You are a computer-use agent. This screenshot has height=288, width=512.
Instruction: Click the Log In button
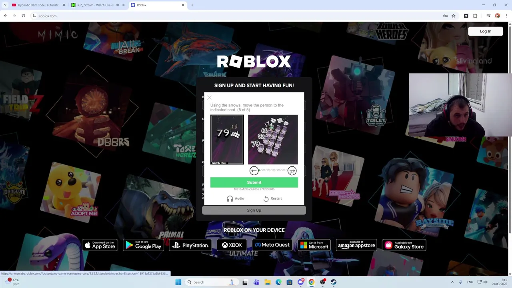(x=486, y=31)
